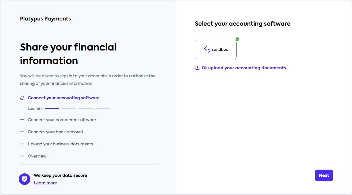Click the Next button
Image resolution: width=352 pixels, height=195 pixels.
324,175
